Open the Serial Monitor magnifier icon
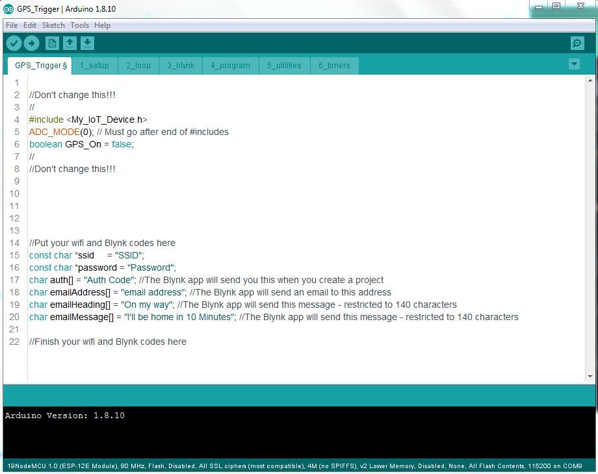This screenshot has height=474, width=598. [x=577, y=43]
